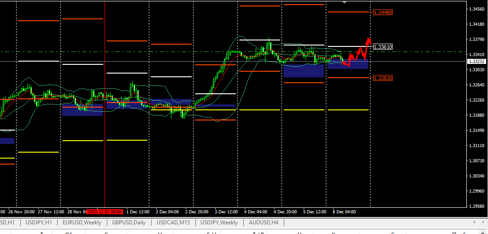Click 1.30730 on the price scale
The image size is (488, 234).
477,160
